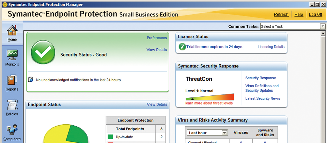Click the Security Status - Good text
Image resolution: width=327 pixels, height=143 pixels.
click(83, 55)
